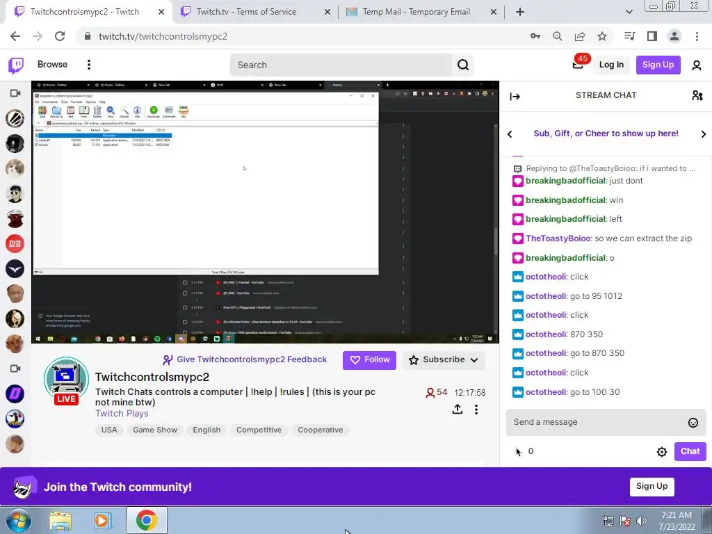The height and width of the screenshot is (534, 712).
Task: Open Windows Explorer from the taskbar
Action: tap(60, 521)
